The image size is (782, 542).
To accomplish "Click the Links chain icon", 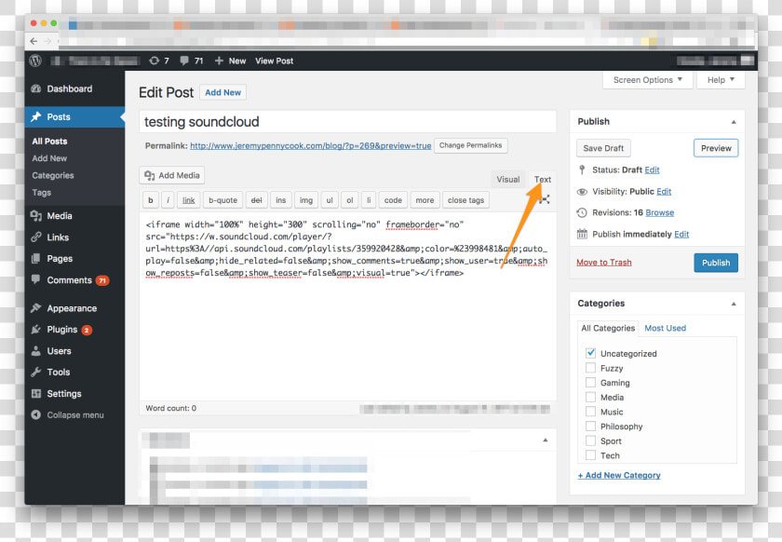I will 36,237.
